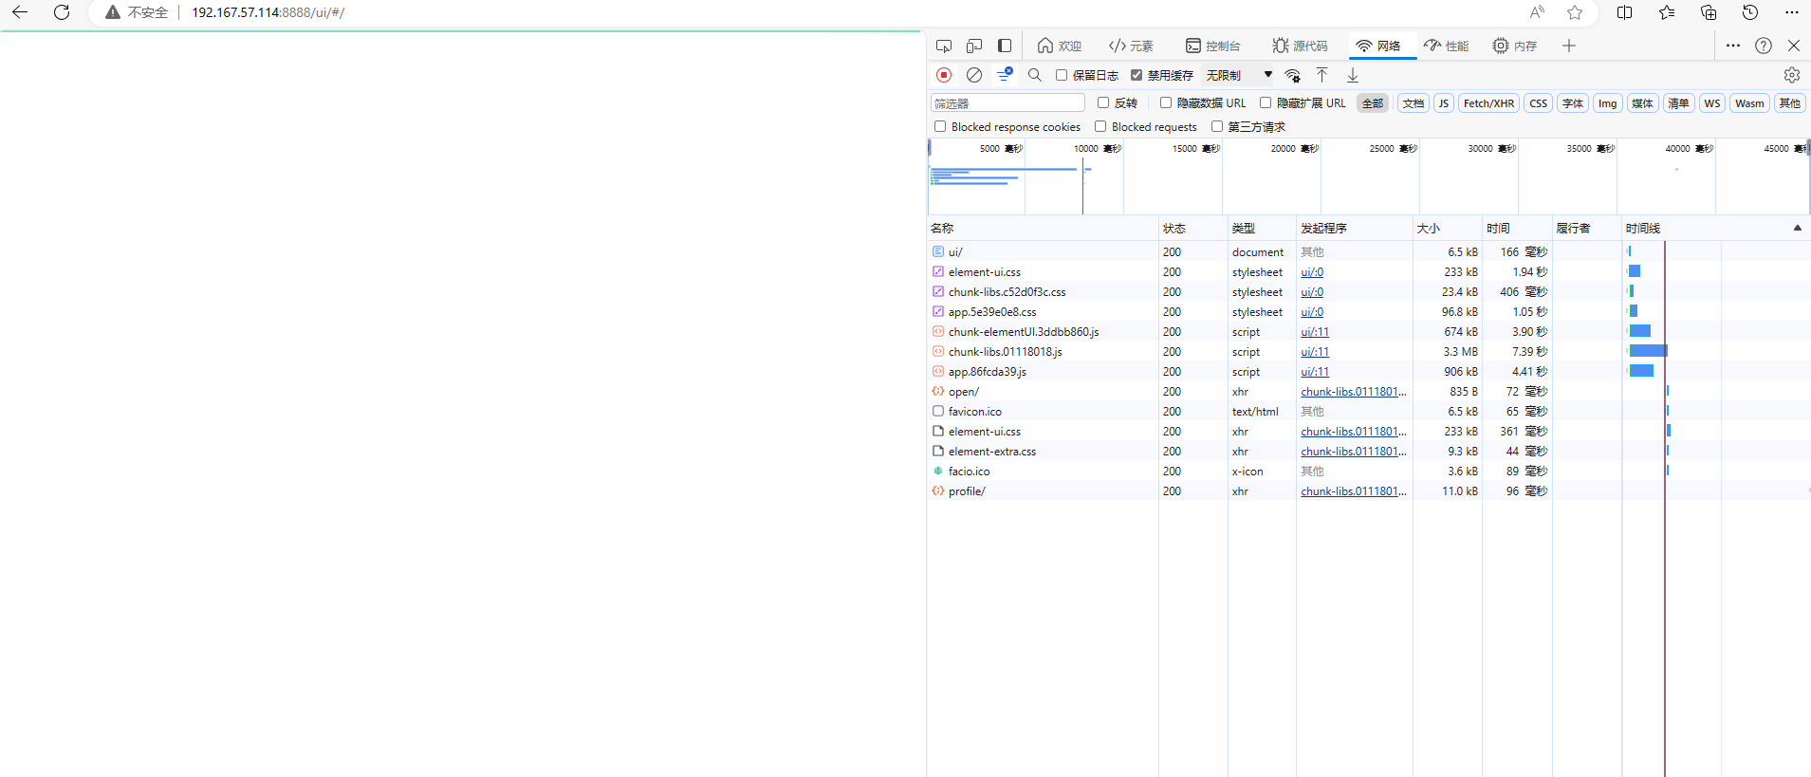1811x777 pixels.
Task: Switch to the 欢迎 tab
Action: pyautogui.click(x=1060, y=46)
